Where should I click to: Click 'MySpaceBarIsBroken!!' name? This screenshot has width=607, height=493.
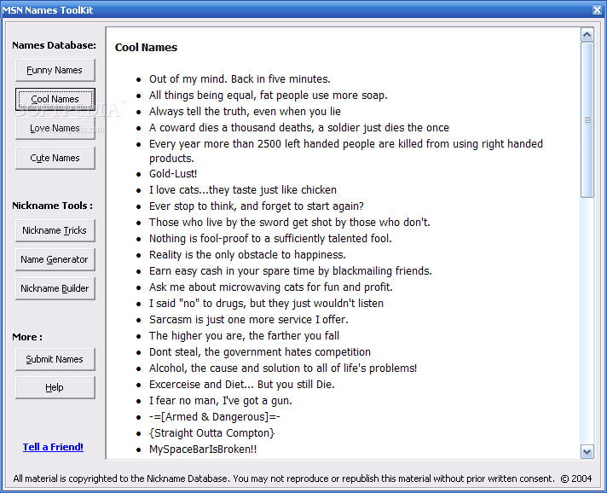(203, 449)
